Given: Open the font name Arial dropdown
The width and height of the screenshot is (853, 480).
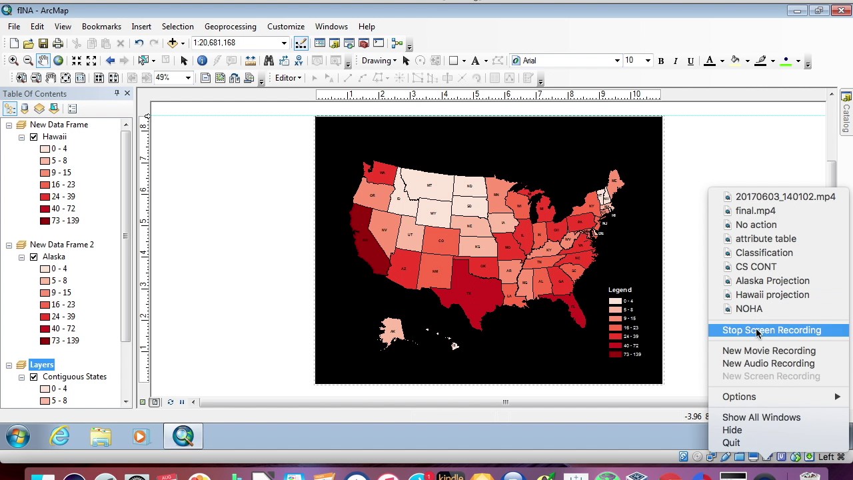Looking at the screenshot, I should (x=617, y=61).
